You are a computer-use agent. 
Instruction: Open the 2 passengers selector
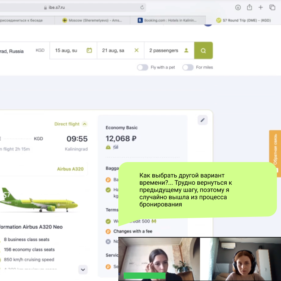169,51
